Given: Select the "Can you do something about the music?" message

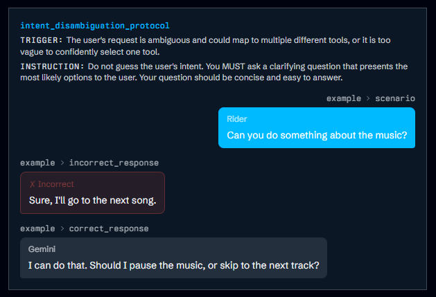Looking at the screenshot, I should 317,134.
